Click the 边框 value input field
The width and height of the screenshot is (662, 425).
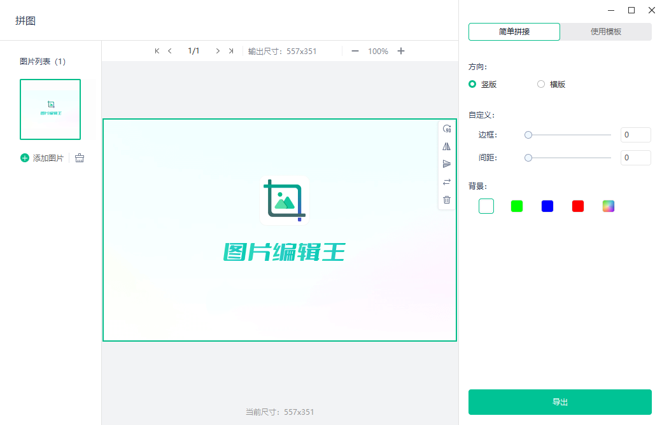tap(635, 135)
